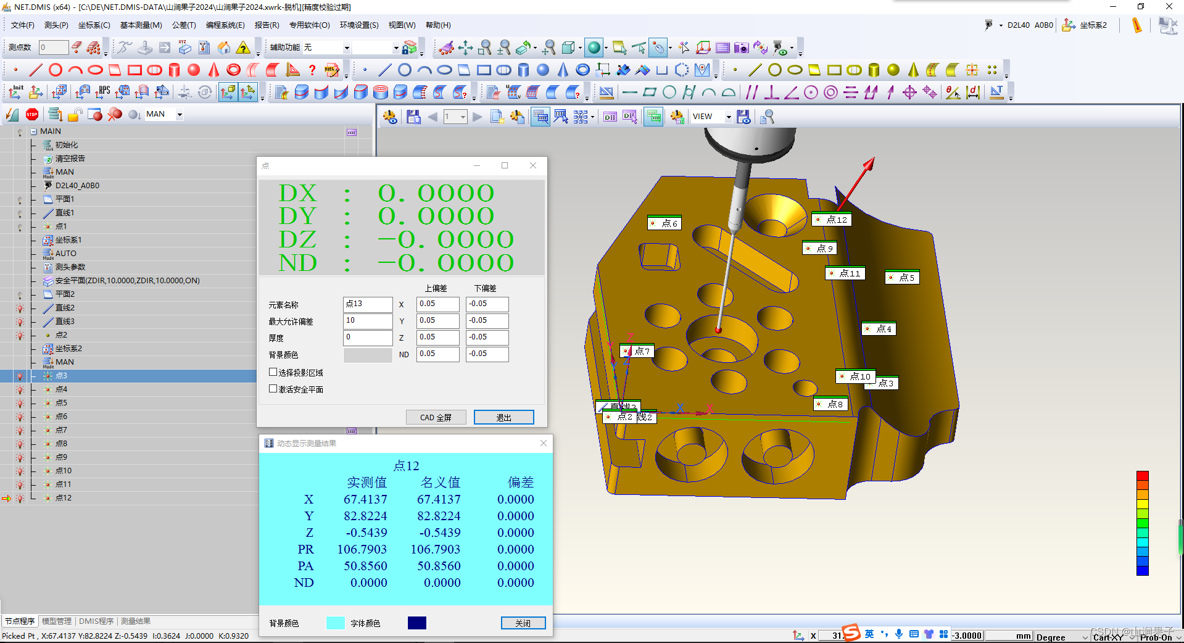Switch to the 测量结果 tab

[136, 621]
